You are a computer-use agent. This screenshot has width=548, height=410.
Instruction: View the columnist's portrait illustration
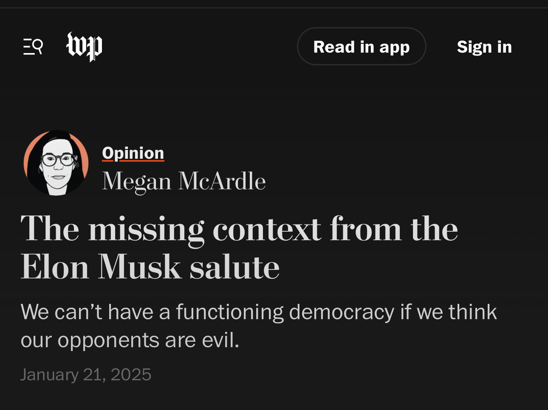point(56,163)
